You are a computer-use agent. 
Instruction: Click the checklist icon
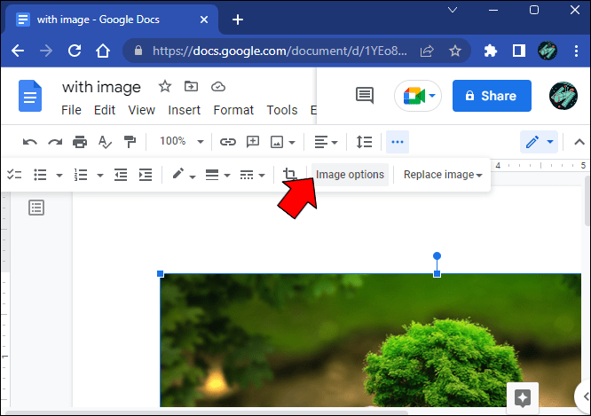click(x=14, y=175)
